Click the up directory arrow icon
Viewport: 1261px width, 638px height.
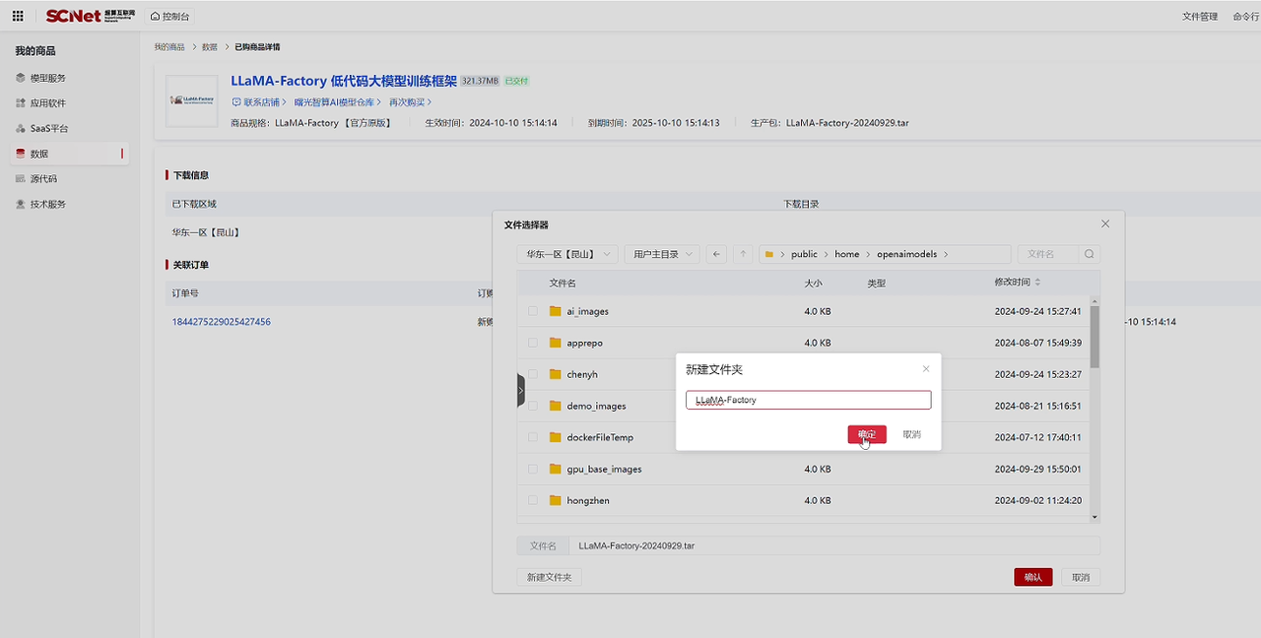point(744,254)
